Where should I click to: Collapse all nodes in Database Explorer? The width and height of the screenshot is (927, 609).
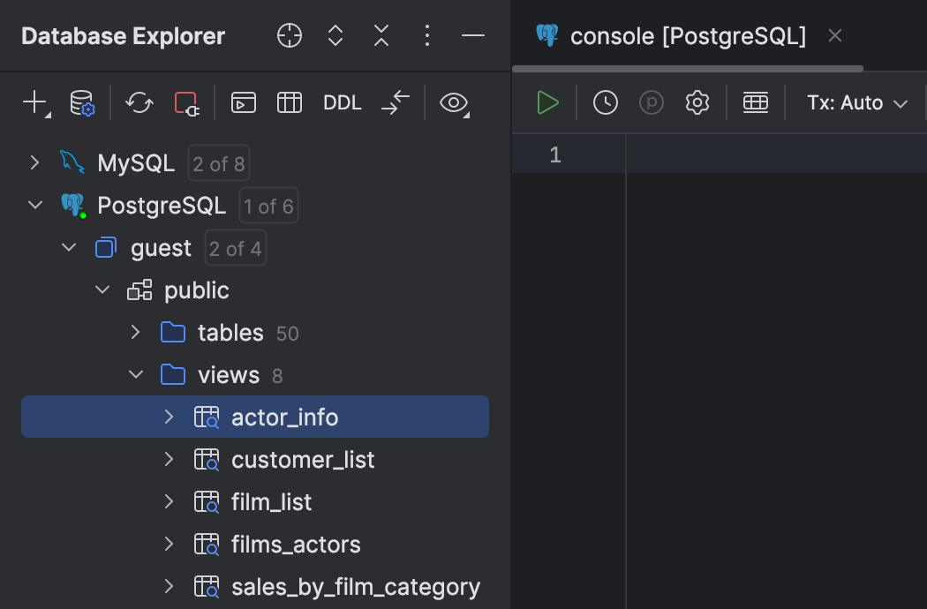pyautogui.click(x=381, y=35)
